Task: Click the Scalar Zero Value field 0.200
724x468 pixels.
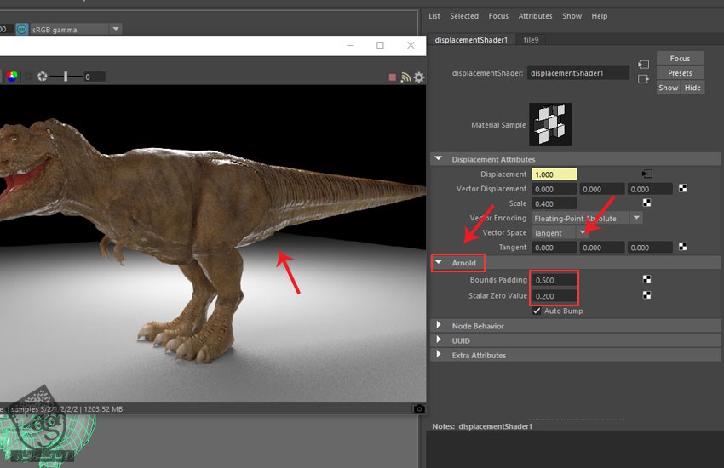Action: point(554,296)
